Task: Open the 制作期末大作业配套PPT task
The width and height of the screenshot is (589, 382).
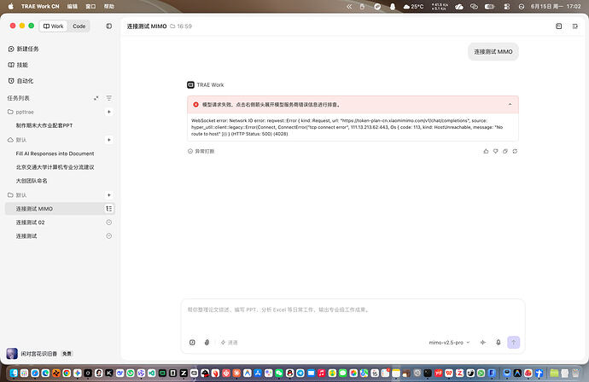Action: [x=44, y=125]
